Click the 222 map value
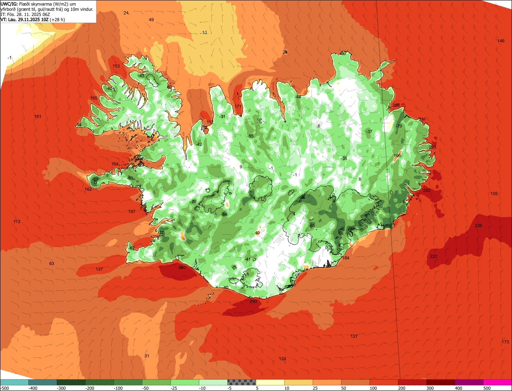Viewport: 512px width, 391px height. 434,256
